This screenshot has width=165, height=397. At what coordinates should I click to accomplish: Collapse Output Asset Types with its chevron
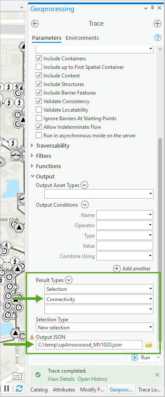(x=84, y=185)
